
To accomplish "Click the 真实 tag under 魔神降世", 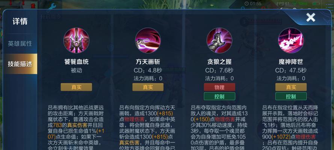I will (291, 87).
